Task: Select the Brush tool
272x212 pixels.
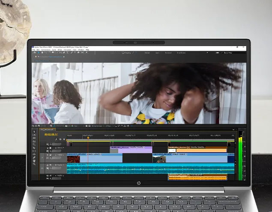Action: tap(72, 53)
